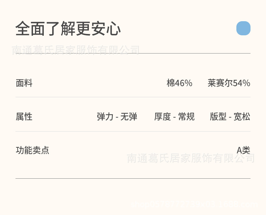Select the 棉46% fabric value
The width and height of the screenshot is (266, 215).
tap(179, 83)
